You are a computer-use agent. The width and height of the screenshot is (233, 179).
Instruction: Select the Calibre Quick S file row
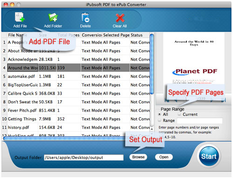tap(75, 93)
